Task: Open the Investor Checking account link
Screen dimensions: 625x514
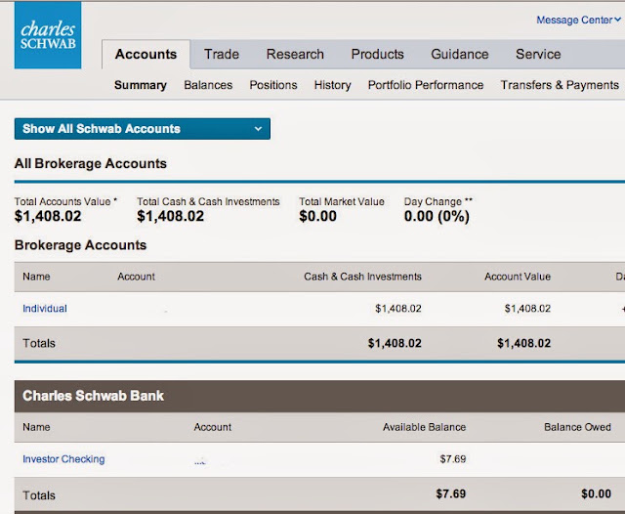Action: [x=63, y=459]
